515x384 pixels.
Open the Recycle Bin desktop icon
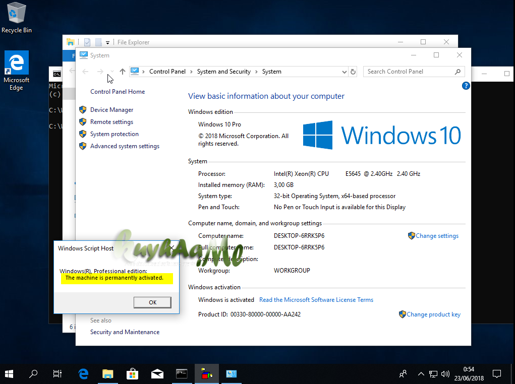pyautogui.click(x=17, y=18)
